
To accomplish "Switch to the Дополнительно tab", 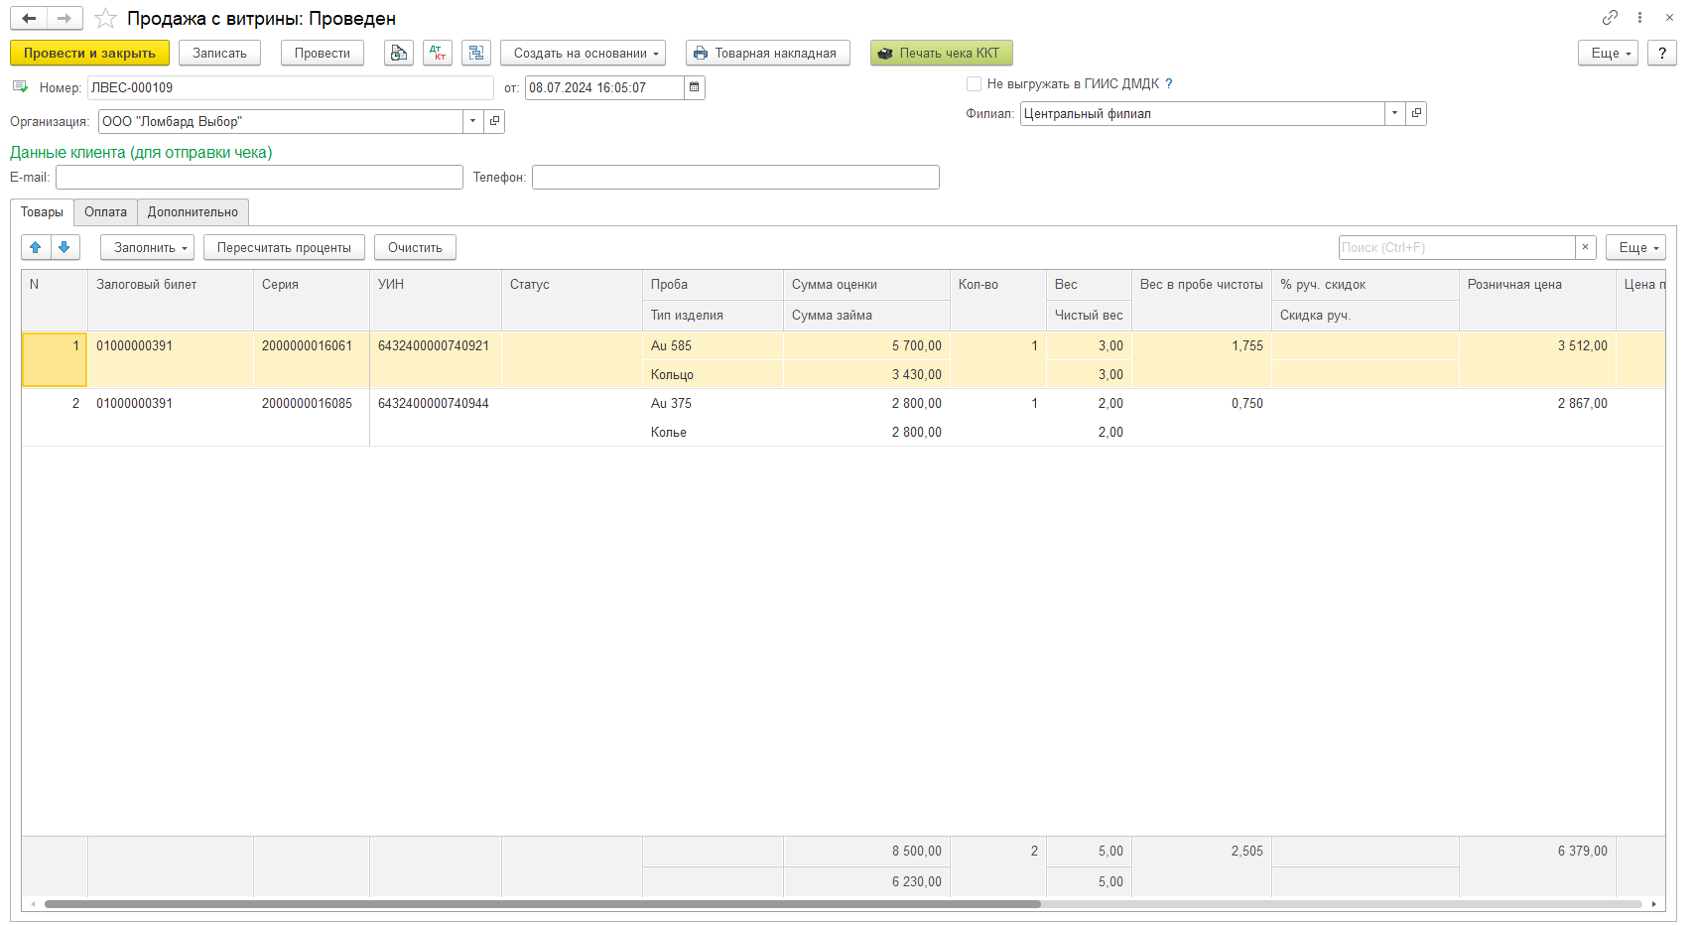I will [x=193, y=211].
